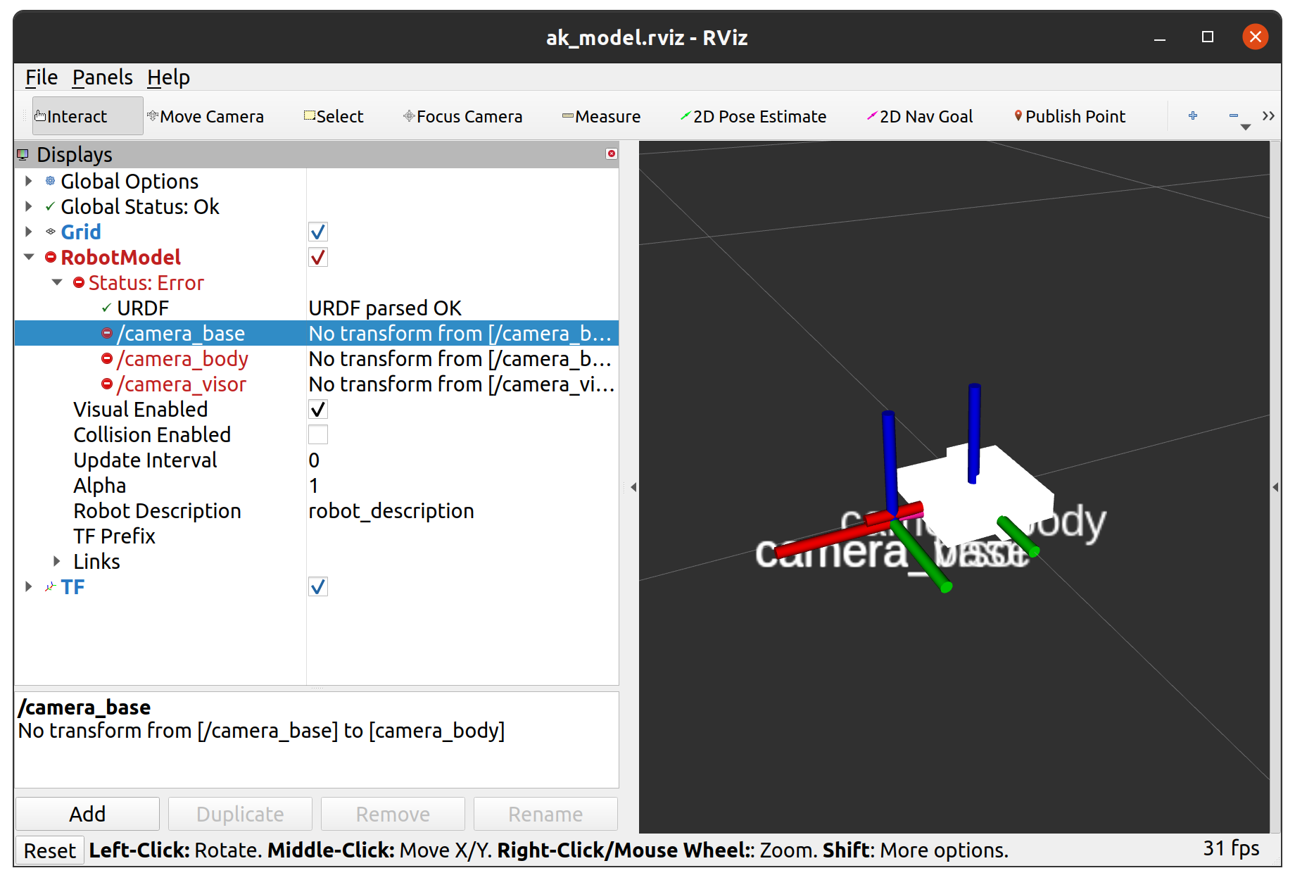Open the File menu

[40, 77]
